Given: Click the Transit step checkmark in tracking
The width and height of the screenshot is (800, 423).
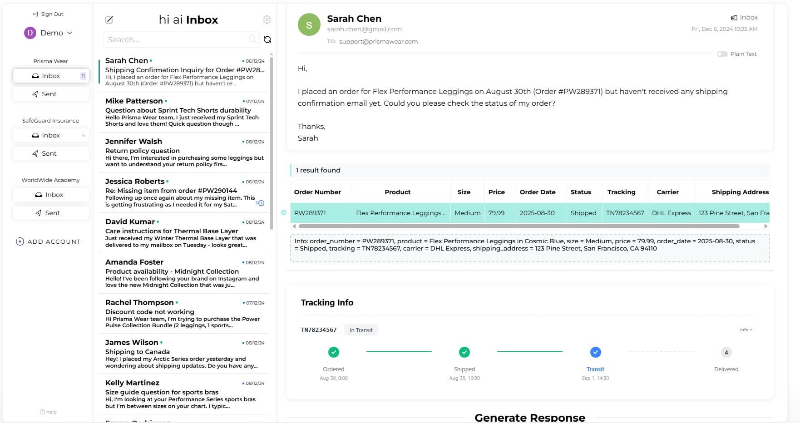Looking at the screenshot, I should tap(595, 352).
